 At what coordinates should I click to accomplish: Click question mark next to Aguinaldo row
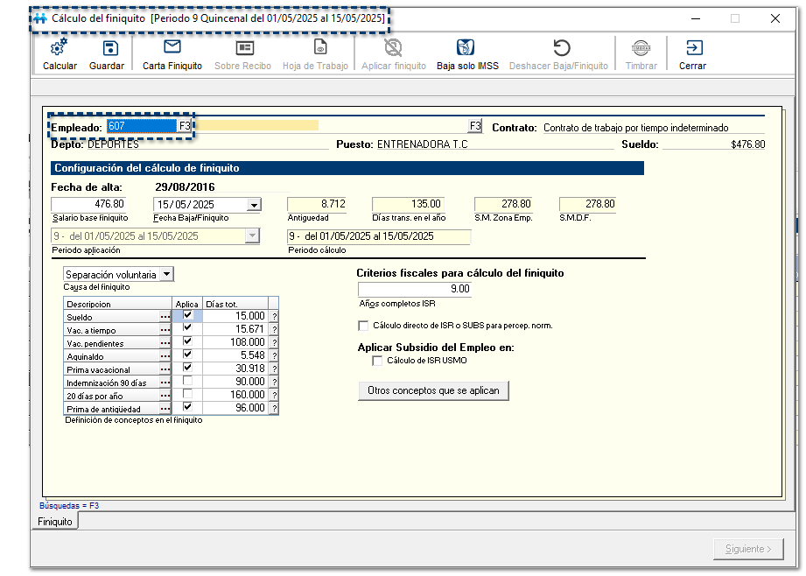(274, 356)
